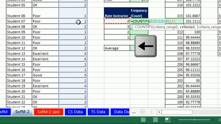Select Excellent rating for Student 13

pyautogui.click(x=45, y=54)
